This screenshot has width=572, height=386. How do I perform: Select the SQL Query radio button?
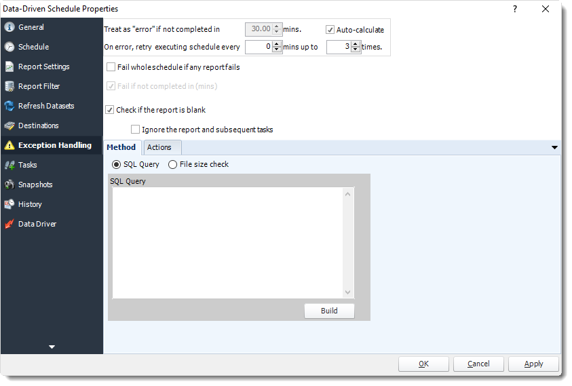(x=117, y=165)
